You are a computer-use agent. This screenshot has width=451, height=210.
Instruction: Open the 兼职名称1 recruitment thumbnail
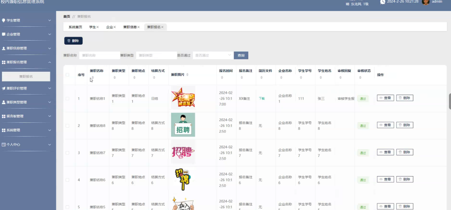(183, 98)
